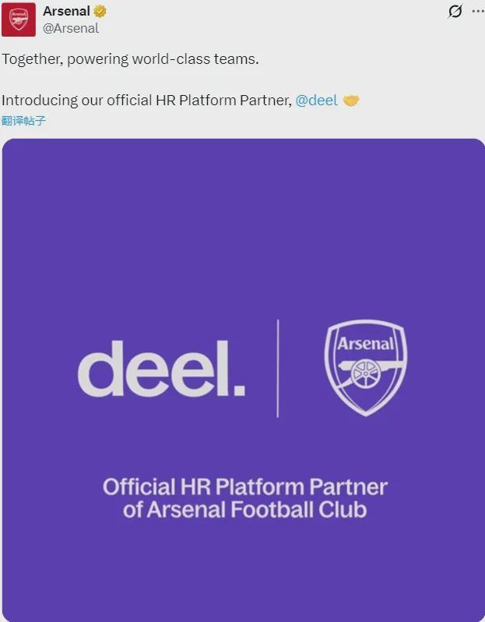Click the 'Introducing our official HR Platform Partner' text
The width and height of the screenshot is (485, 622).
click(x=146, y=101)
